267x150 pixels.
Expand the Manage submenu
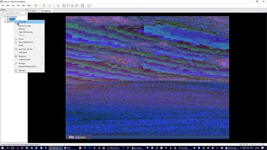(30, 63)
